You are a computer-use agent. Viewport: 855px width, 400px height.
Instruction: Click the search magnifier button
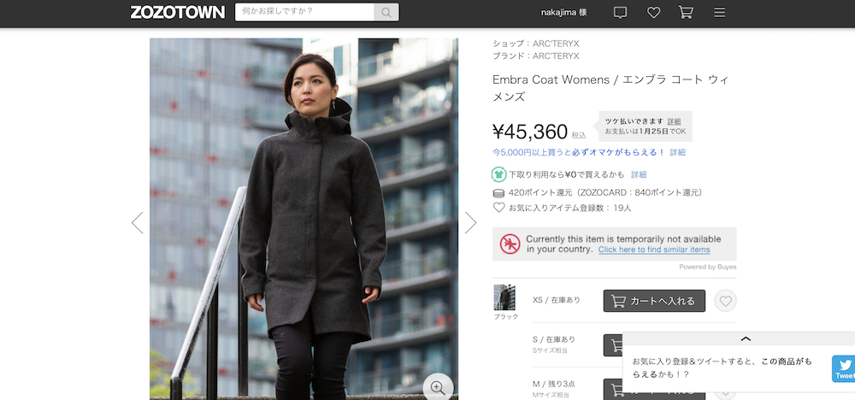click(x=386, y=13)
